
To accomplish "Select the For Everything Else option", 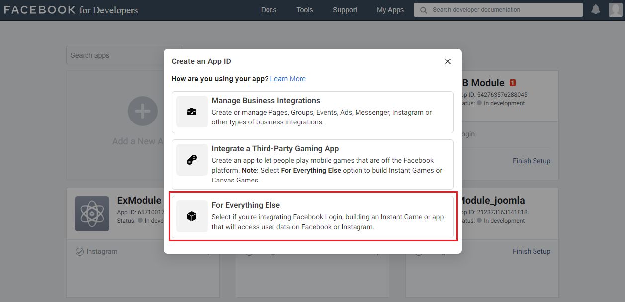I will click(313, 217).
